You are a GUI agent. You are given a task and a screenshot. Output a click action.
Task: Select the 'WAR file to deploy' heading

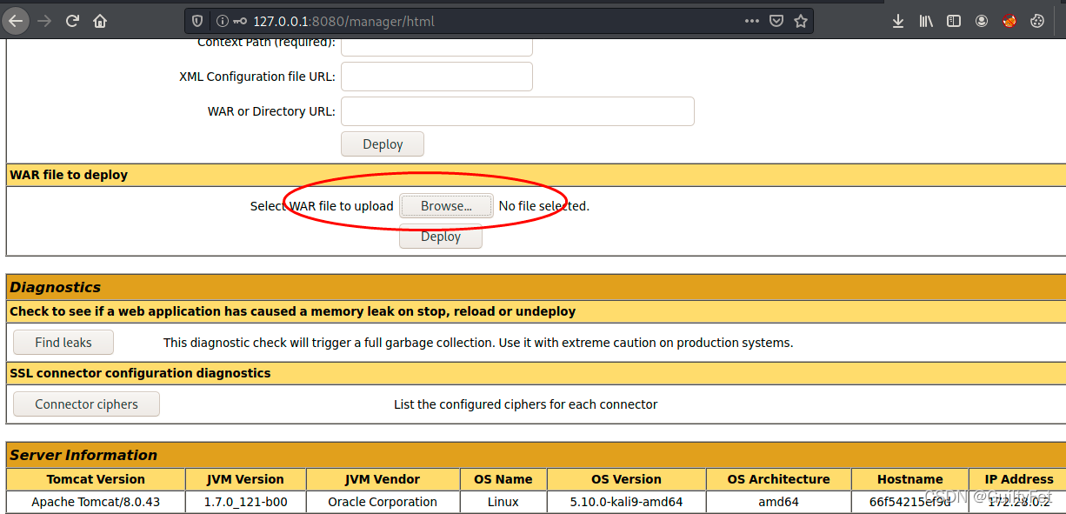[69, 175]
